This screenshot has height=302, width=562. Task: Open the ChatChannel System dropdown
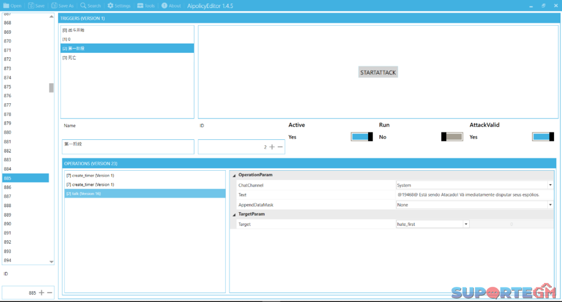coord(550,185)
